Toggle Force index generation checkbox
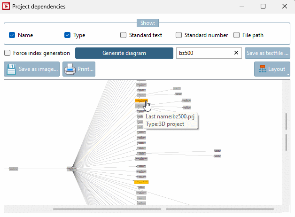This screenshot has height=217, width=295. (7, 53)
